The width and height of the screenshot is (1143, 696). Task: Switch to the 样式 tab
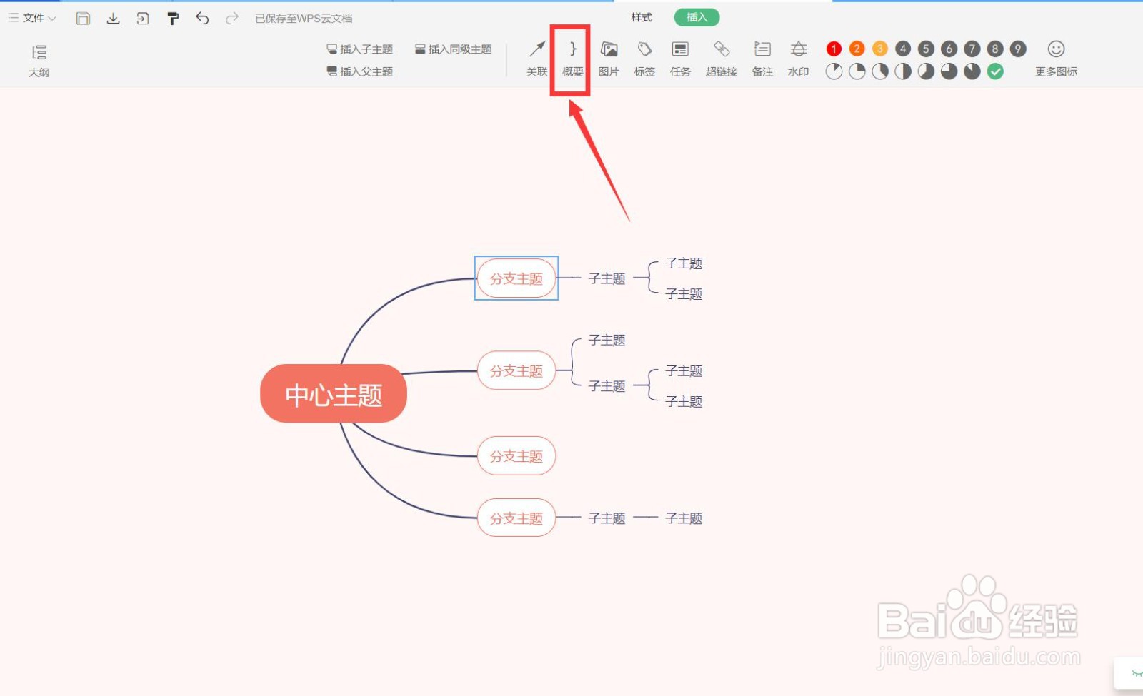tap(642, 17)
